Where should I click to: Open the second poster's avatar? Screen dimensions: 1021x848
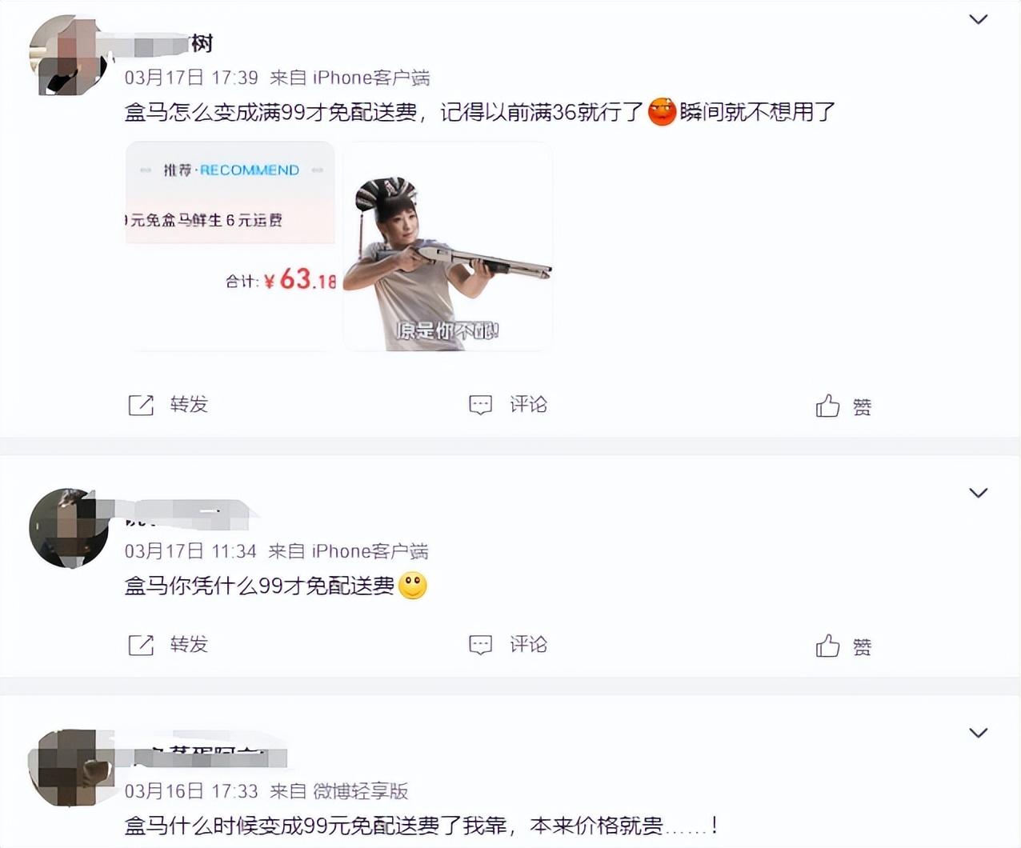[x=68, y=528]
